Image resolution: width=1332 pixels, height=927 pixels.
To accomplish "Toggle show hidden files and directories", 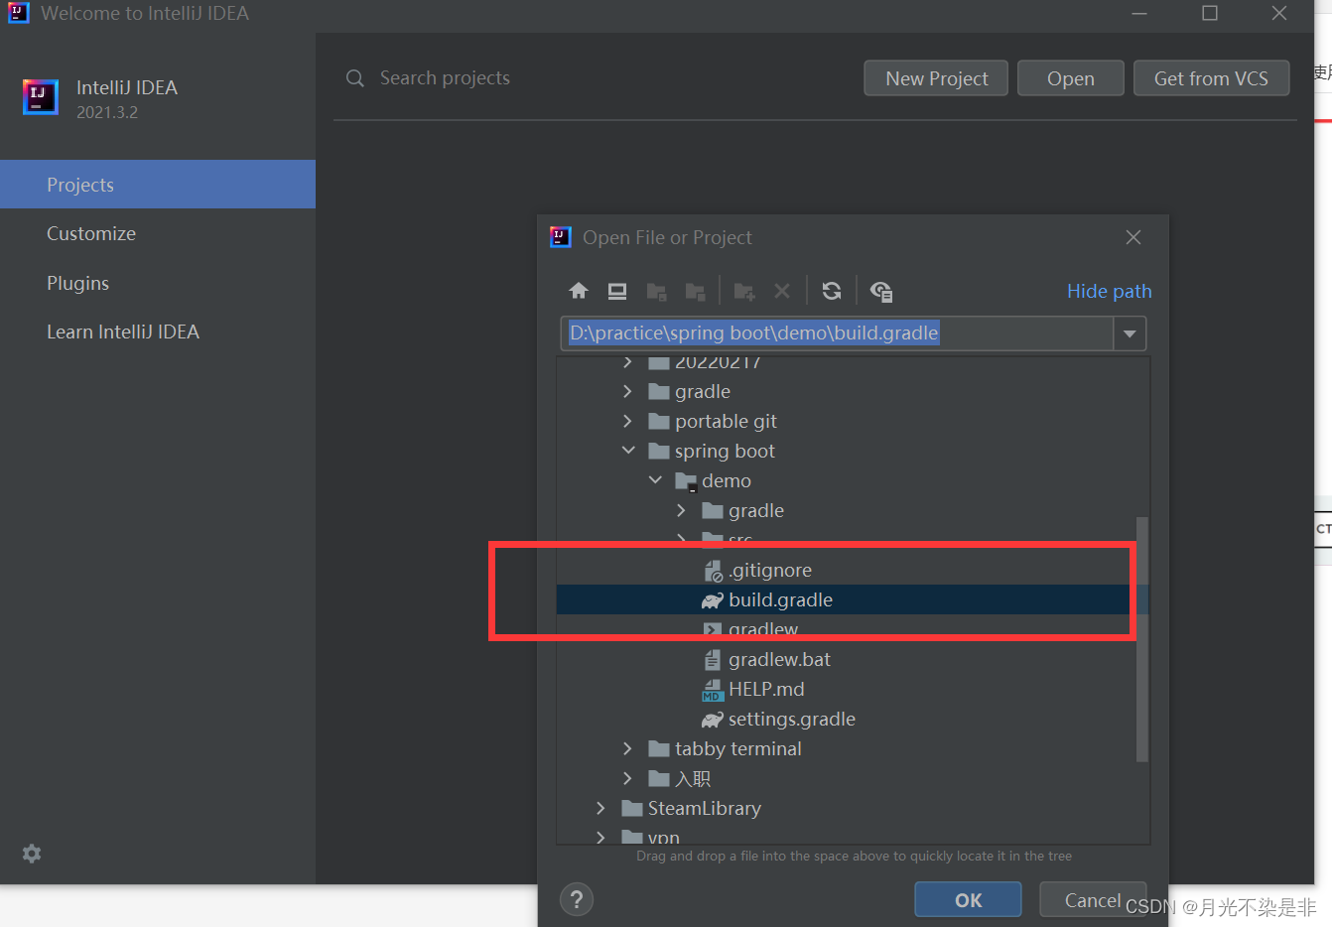I will 880,291.
